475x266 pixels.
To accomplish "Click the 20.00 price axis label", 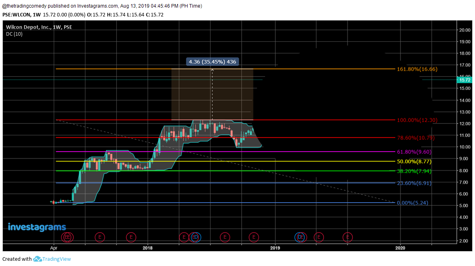I will [x=465, y=30].
